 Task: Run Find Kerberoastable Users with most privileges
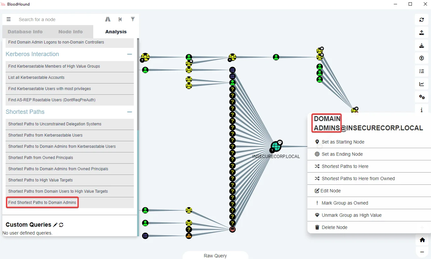coord(70,89)
